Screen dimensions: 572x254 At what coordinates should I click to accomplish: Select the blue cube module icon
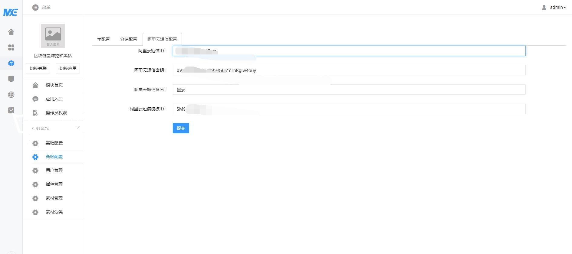click(11, 63)
